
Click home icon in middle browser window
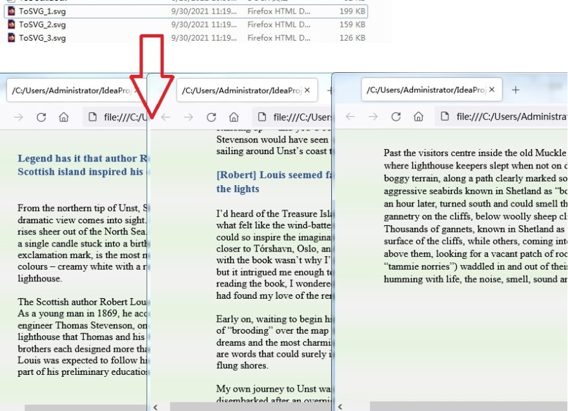point(234,117)
